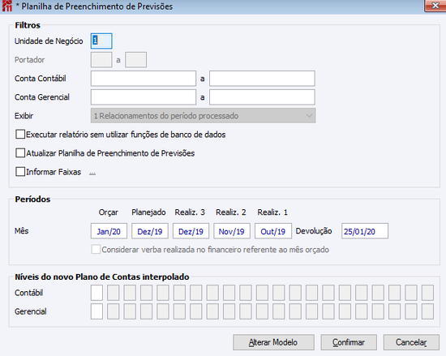Screen dimensions: 446x356
Task: Click the application logo icon in title bar
Action: pos(6,6)
